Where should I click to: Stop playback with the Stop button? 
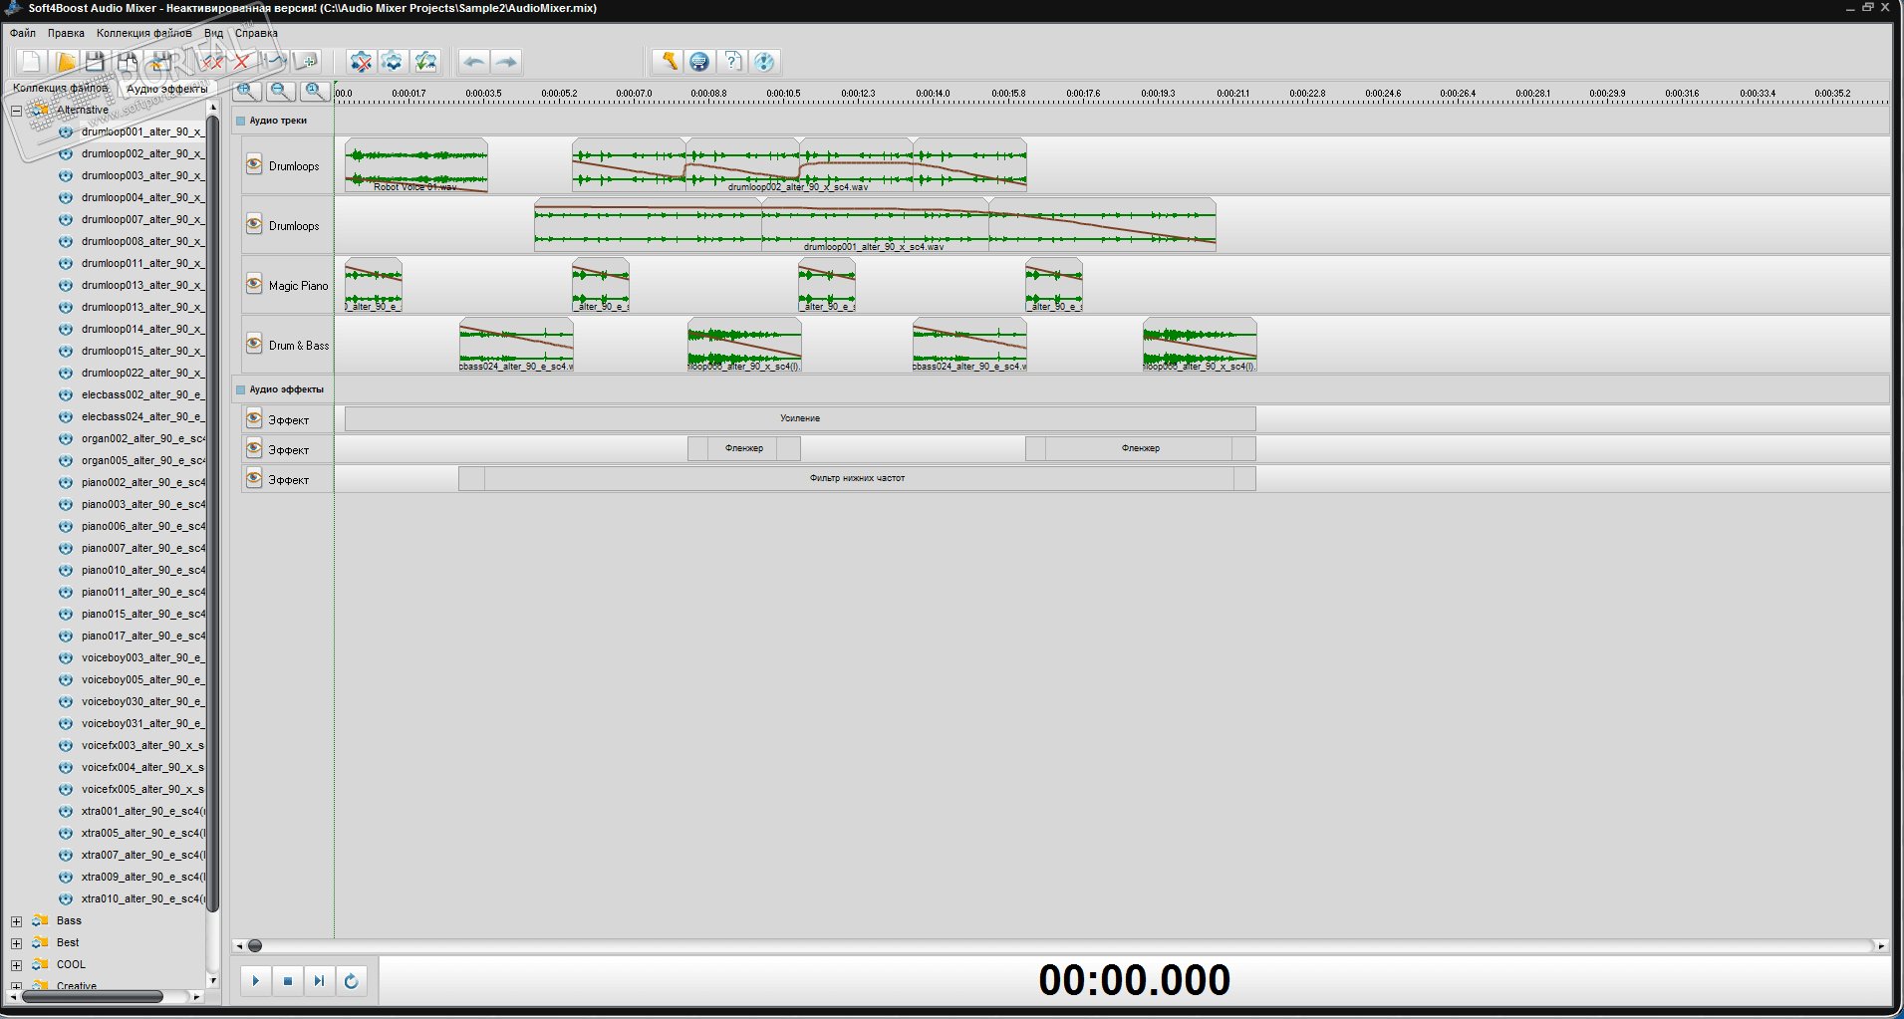(x=288, y=981)
